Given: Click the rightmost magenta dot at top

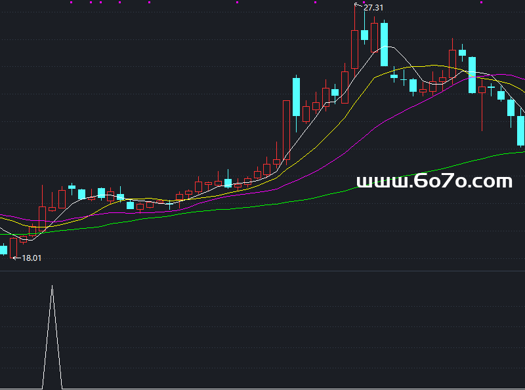Looking at the screenshot, I should [x=482, y=3].
